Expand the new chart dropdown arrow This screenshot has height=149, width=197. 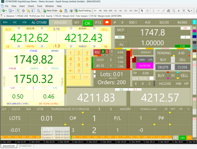(x=6, y=11)
